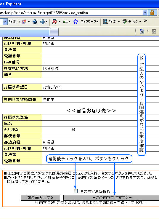Viewport: 159px width, 219px height.
Task: Click the この内容で注文する order button
Action: pos(111,198)
